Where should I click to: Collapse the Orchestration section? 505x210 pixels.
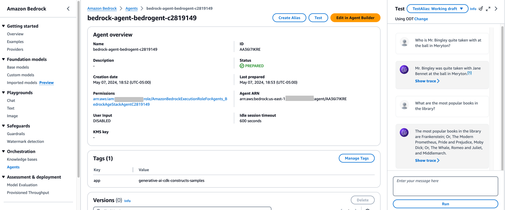[x=4, y=151]
